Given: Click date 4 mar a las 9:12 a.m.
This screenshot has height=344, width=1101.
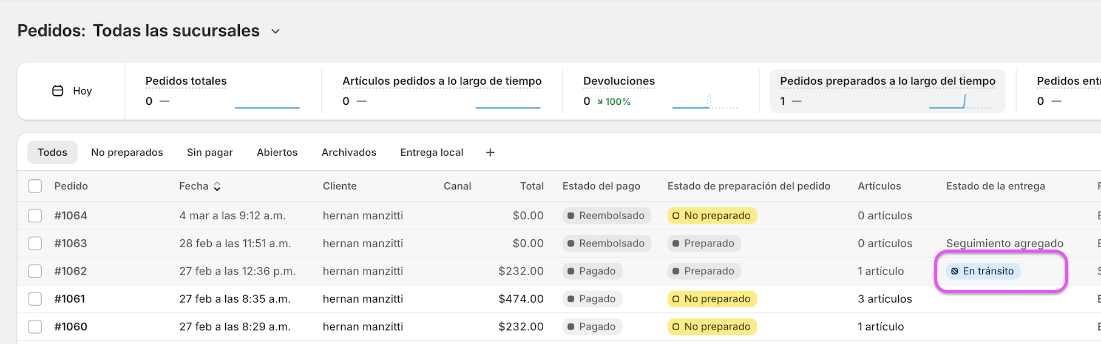Looking at the screenshot, I should point(232,216).
